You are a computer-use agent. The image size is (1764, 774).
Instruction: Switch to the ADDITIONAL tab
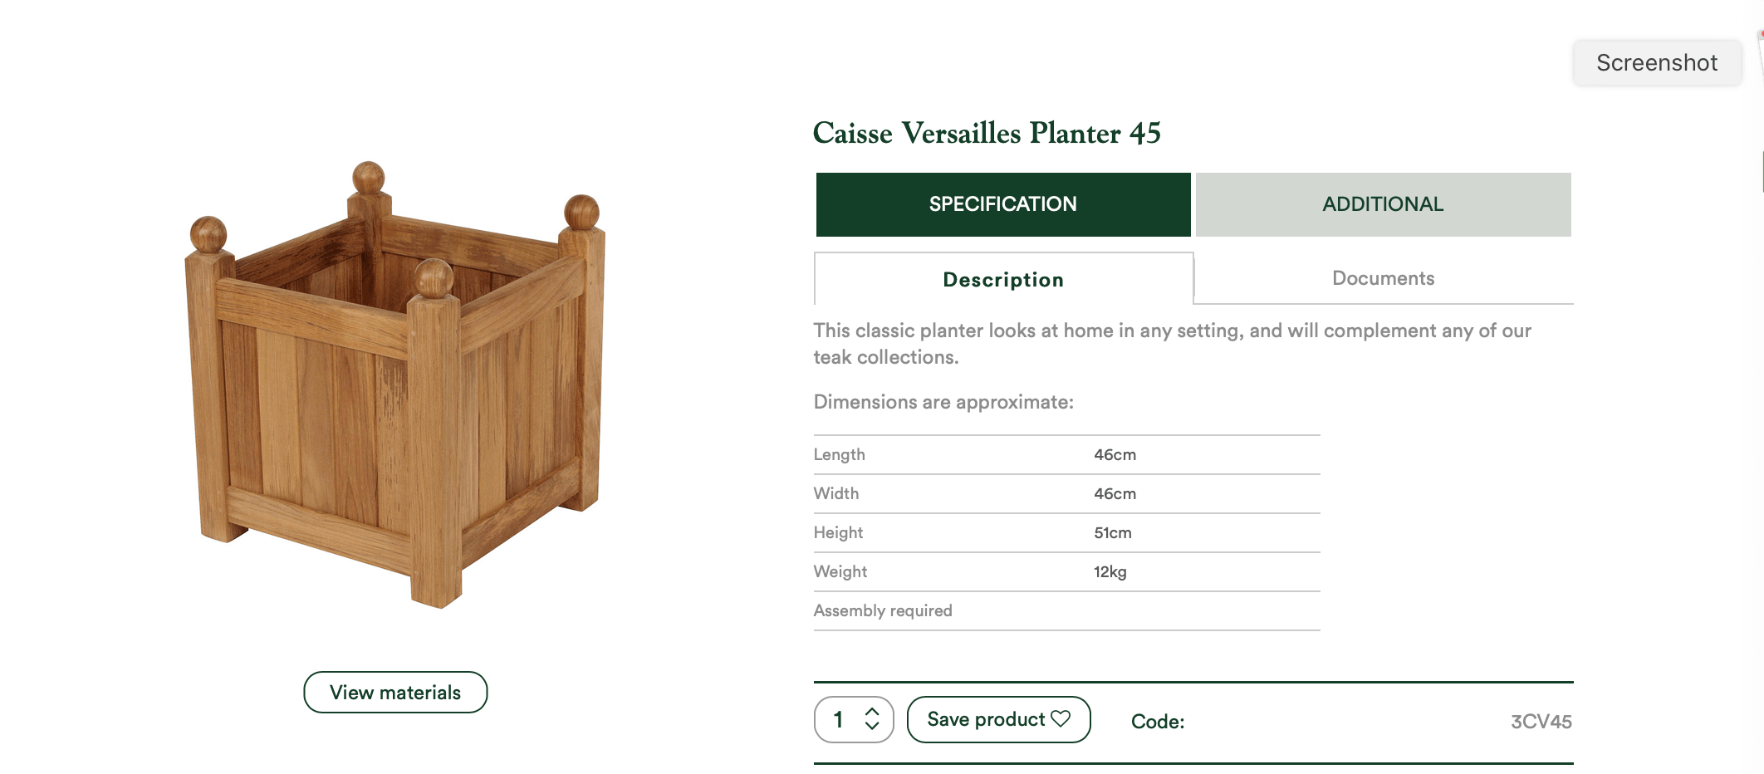click(x=1384, y=204)
